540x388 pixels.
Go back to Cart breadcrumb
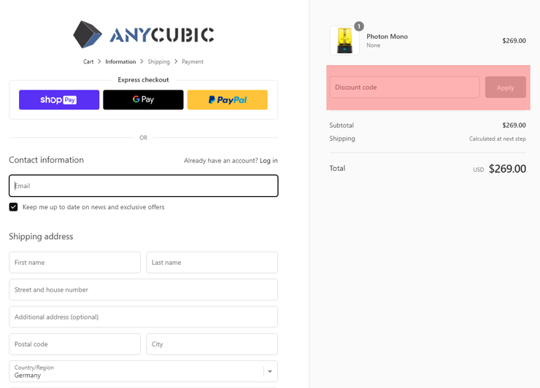(88, 61)
